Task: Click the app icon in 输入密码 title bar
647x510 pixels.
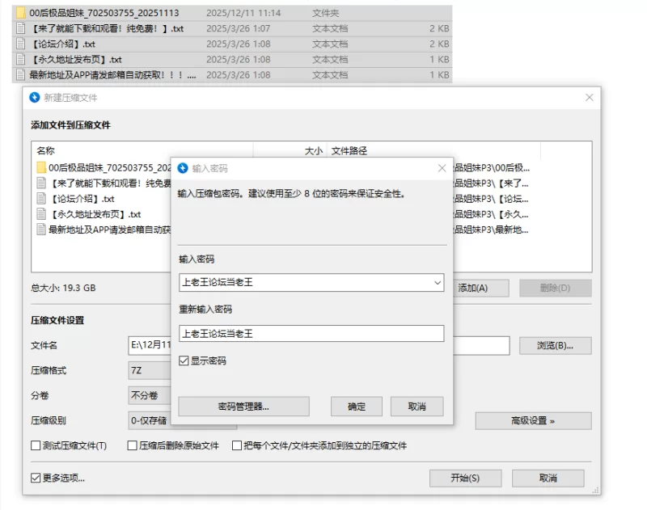Action: [x=183, y=168]
